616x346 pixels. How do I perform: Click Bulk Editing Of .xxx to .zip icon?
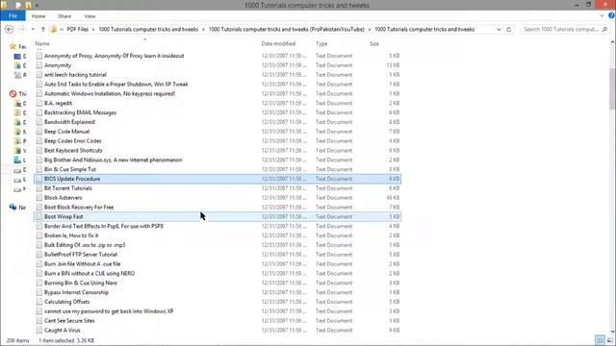pyautogui.click(x=38, y=245)
